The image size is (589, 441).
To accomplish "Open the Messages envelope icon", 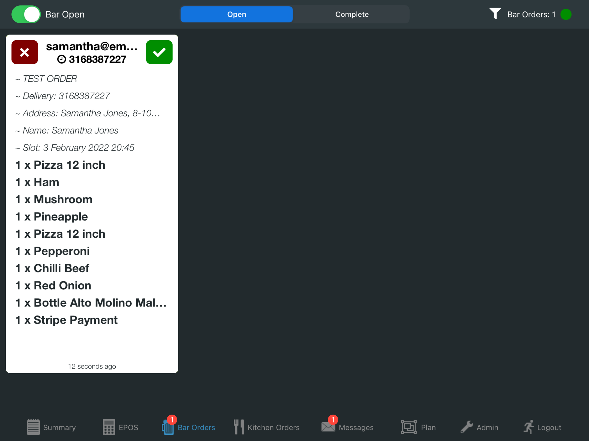I will [x=328, y=427].
